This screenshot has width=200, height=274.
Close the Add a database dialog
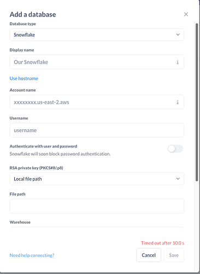[x=186, y=14]
